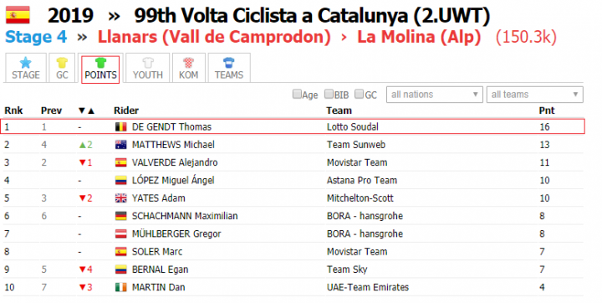Viewport: 602px width, 303px height.
Task: Click the Spain flag icon in header
Action: (18, 15)
